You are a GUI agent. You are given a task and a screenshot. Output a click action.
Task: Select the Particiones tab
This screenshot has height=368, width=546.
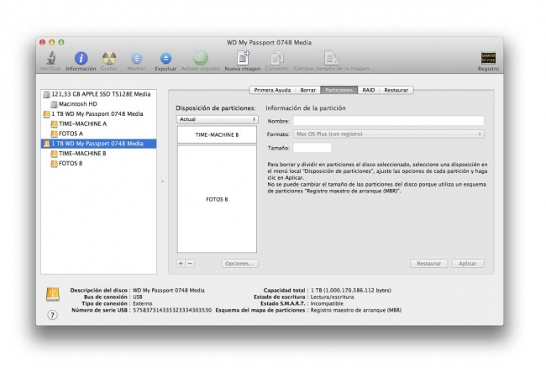pyautogui.click(x=339, y=90)
